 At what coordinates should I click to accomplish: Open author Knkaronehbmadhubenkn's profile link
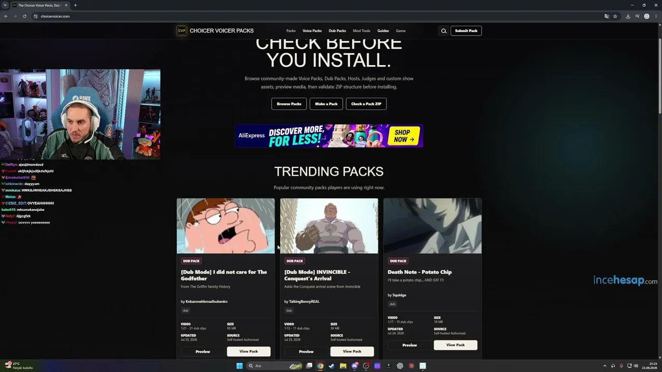tap(206, 302)
